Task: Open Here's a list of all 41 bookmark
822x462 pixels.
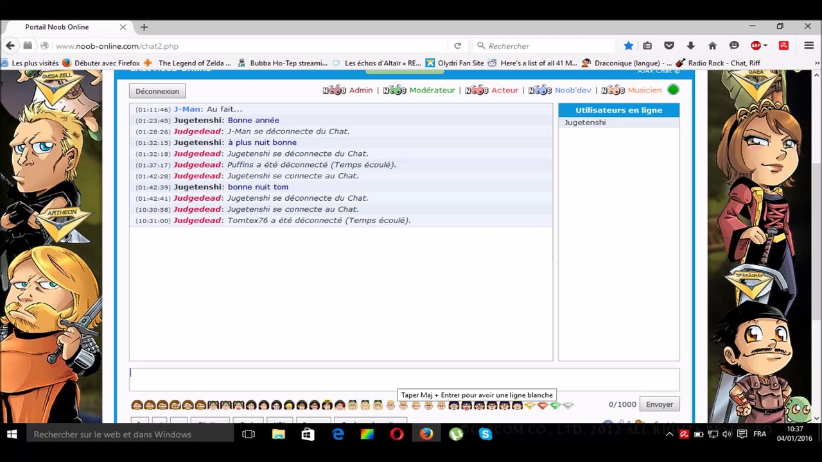Action: point(533,63)
